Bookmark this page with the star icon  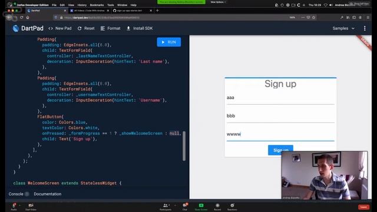[x=314, y=17]
